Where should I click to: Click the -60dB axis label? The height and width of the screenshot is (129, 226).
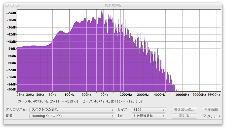11,56
